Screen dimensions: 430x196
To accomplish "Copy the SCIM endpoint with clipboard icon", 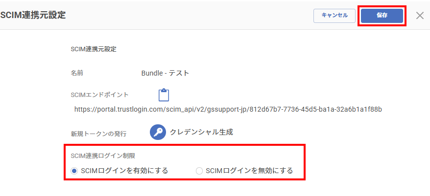I will [164, 95].
